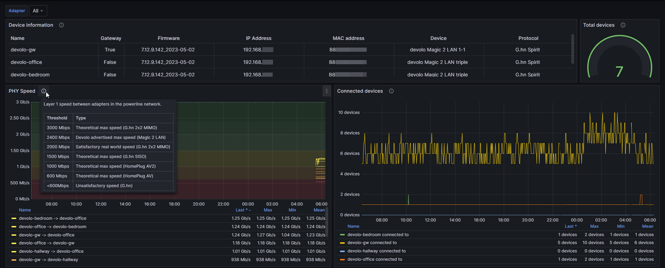Open the PHY Speed panel kebab menu
This screenshot has height=268, width=665.
(x=326, y=91)
